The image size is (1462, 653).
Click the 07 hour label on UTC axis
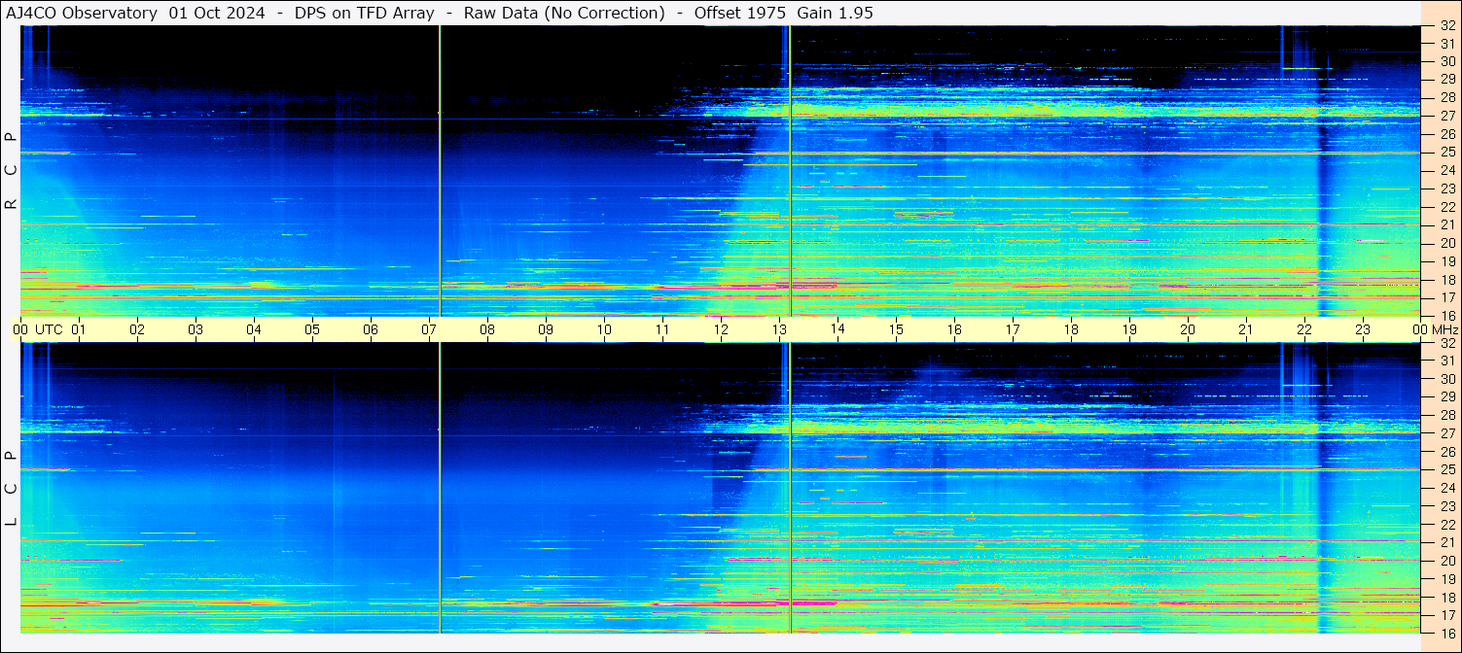coord(429,329)
